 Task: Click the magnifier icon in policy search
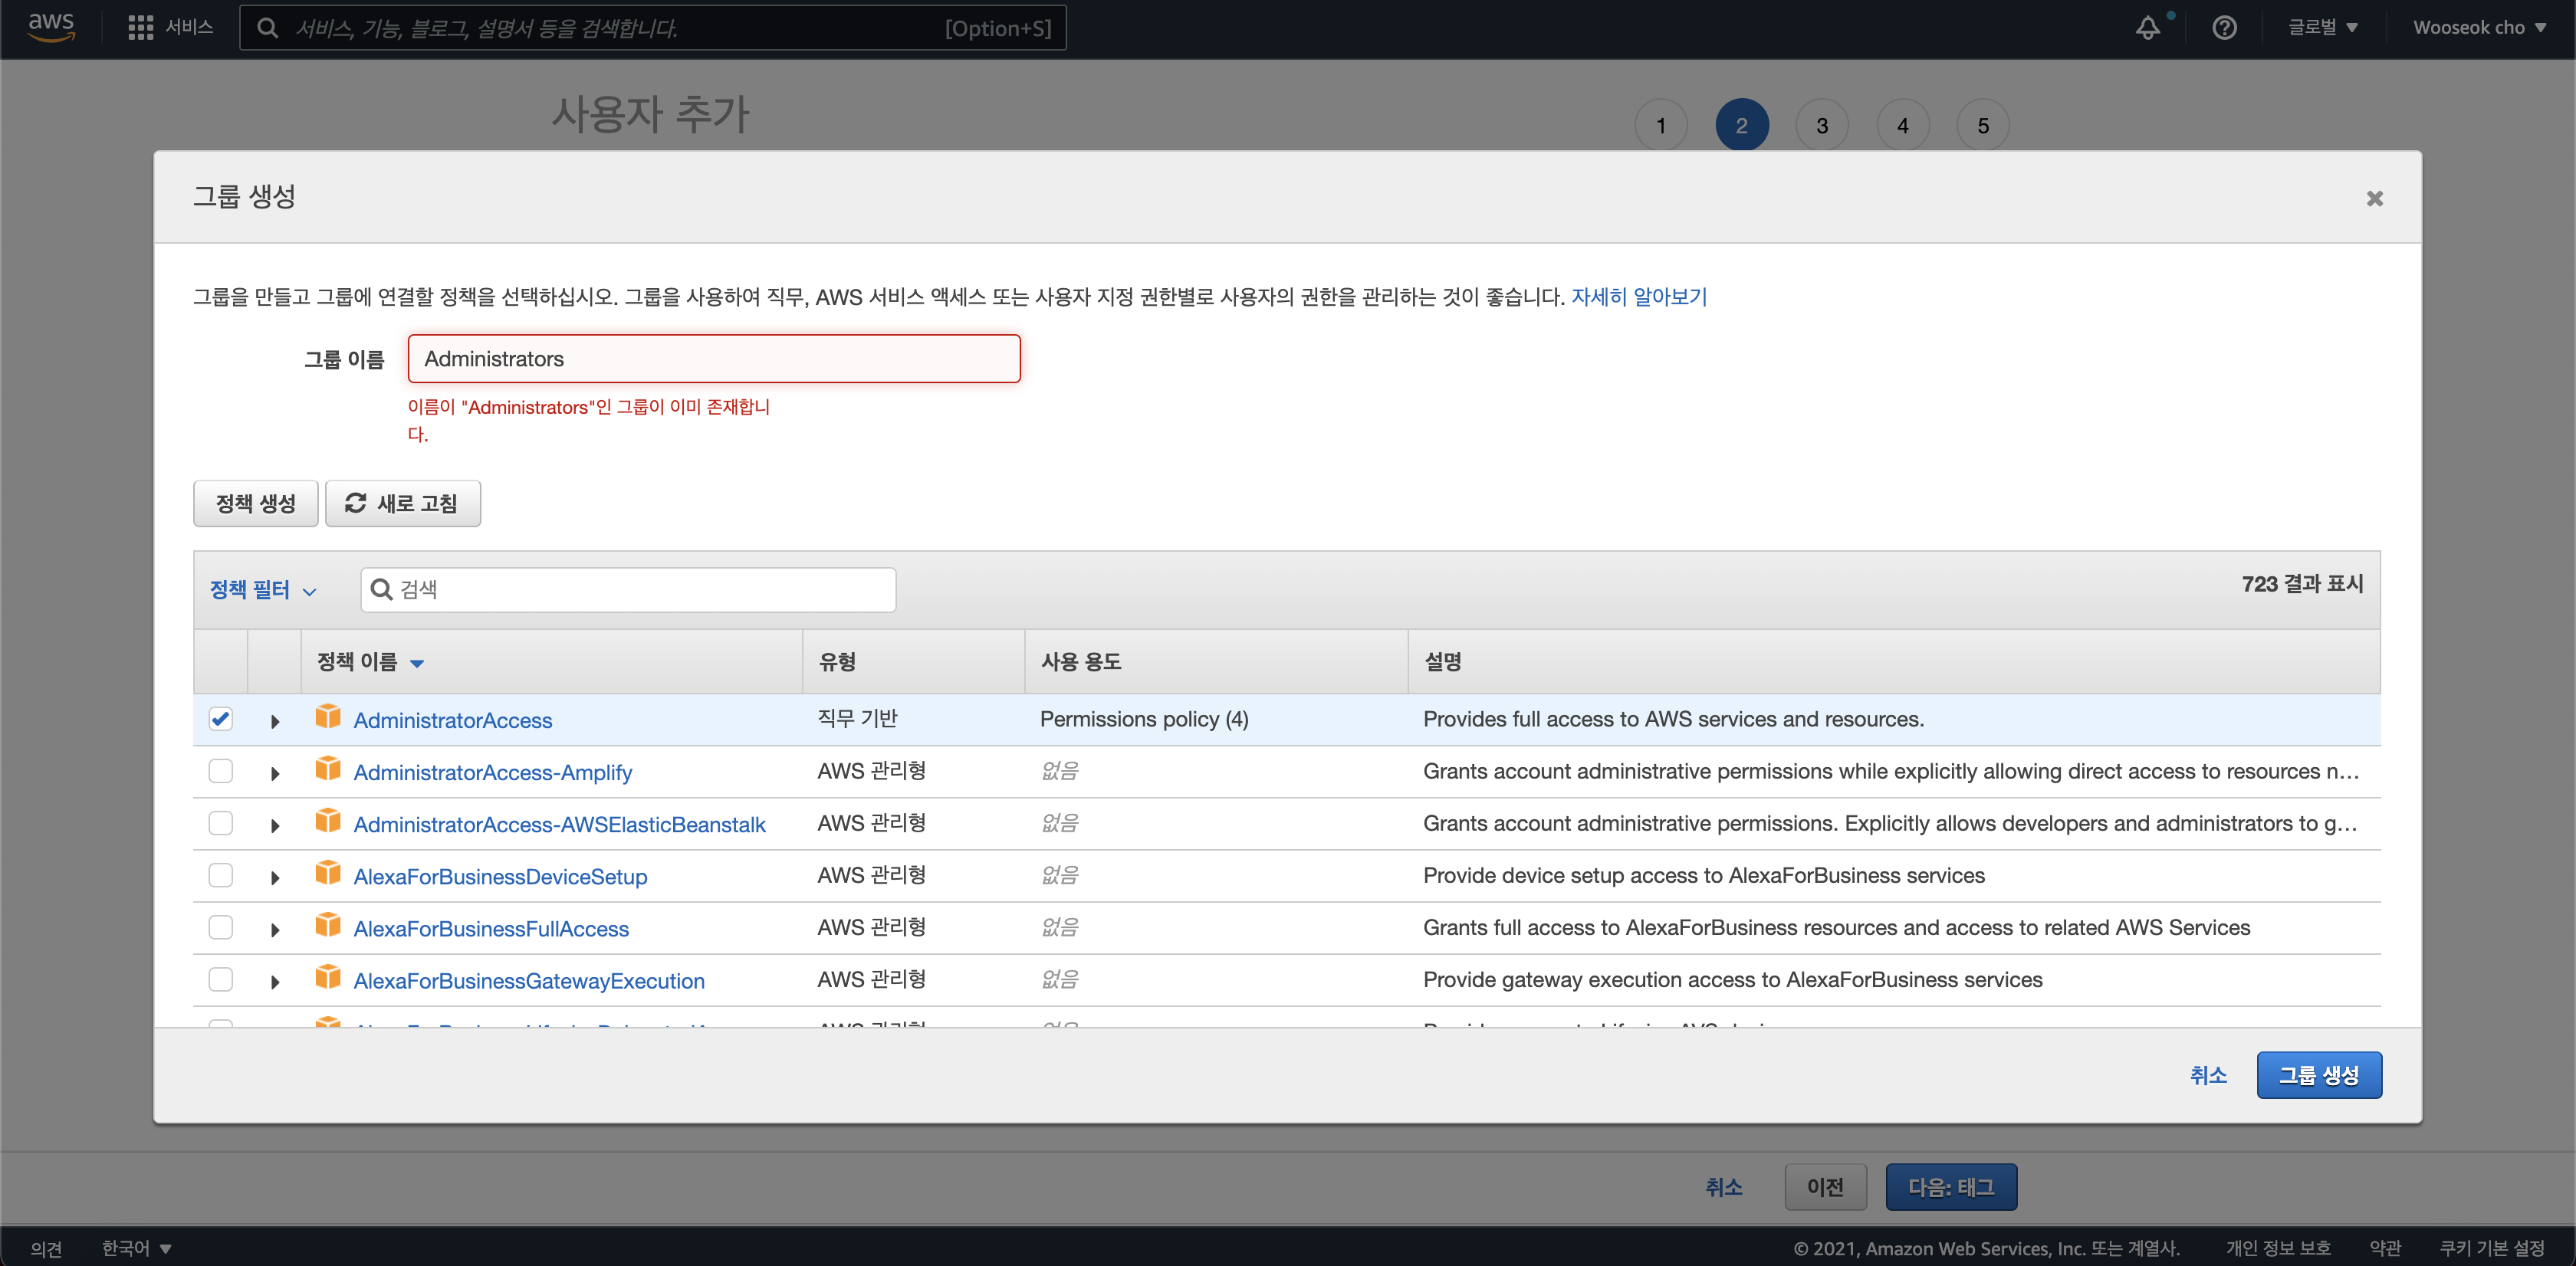(x=381, y=589)
